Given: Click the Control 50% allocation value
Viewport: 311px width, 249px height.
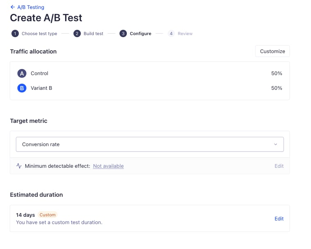Looking at the screenshot, I should (277, 73).
